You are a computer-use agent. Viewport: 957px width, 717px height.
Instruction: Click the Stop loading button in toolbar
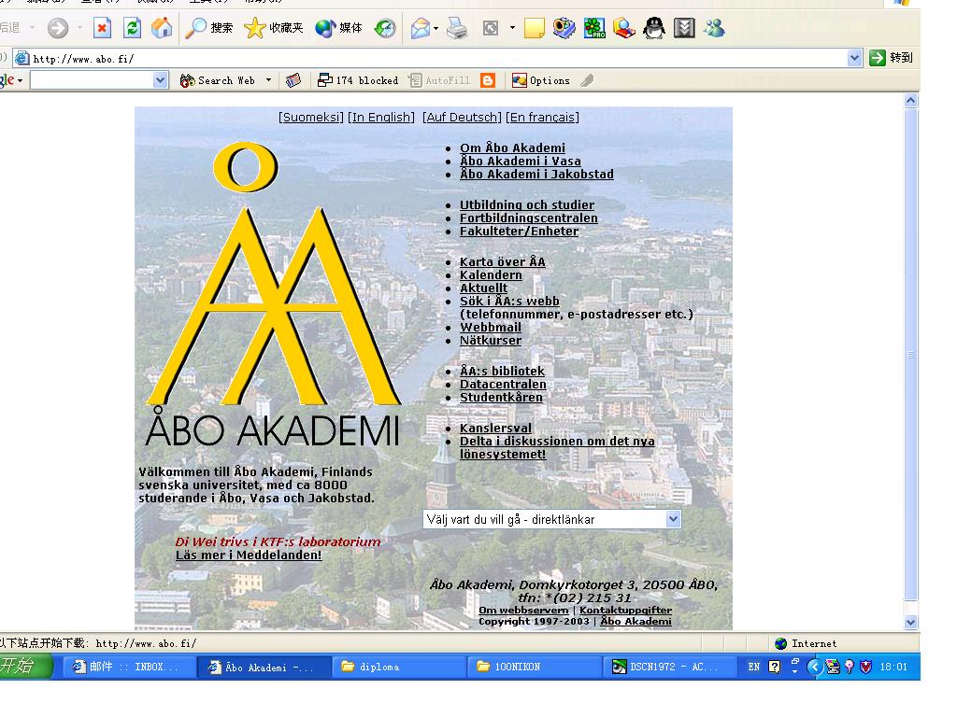coord(103,29)
